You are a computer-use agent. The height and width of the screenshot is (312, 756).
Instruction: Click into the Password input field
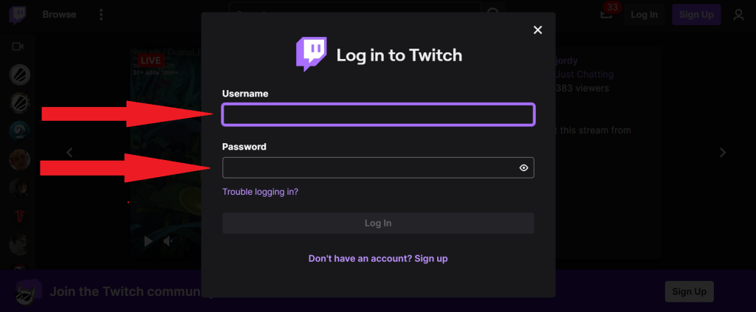pyautogui.click(x=369, y=168)
